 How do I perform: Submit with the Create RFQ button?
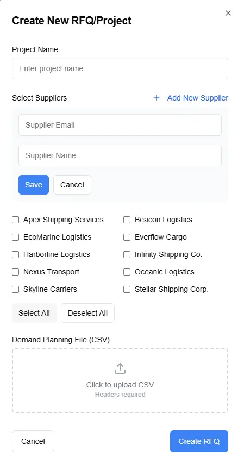pyautogui.click(x=199, y=441)
